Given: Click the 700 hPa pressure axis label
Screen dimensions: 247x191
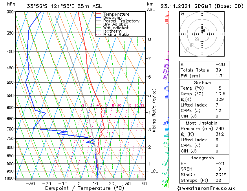Looking at the screenshot, I should 11,129.
